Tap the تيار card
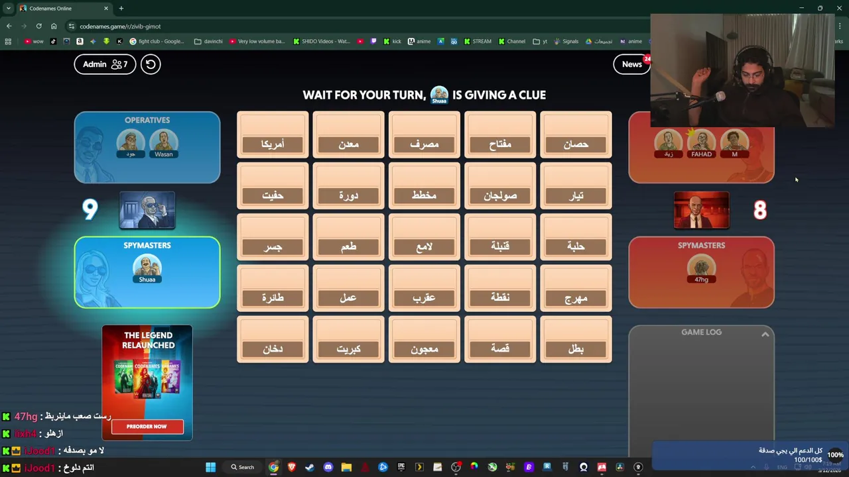849x477 pixels. tap(576, 186)
